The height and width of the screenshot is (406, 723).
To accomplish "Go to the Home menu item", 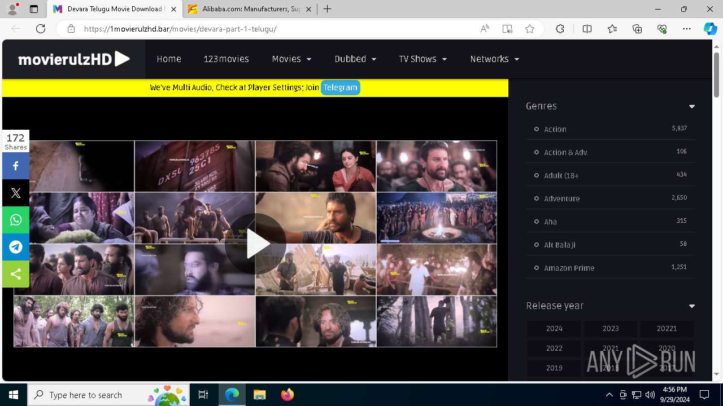I will pyautogui.click(x=169, y=59).
